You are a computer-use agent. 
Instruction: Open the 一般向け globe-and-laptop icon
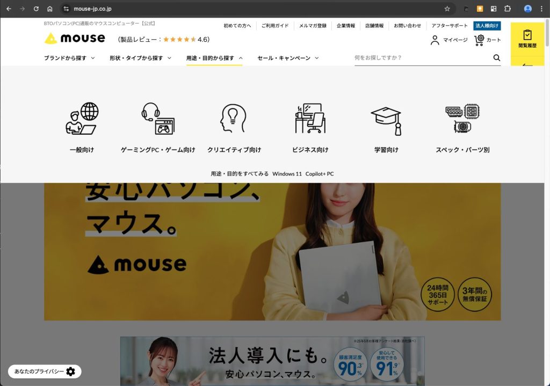pos(82,119)
